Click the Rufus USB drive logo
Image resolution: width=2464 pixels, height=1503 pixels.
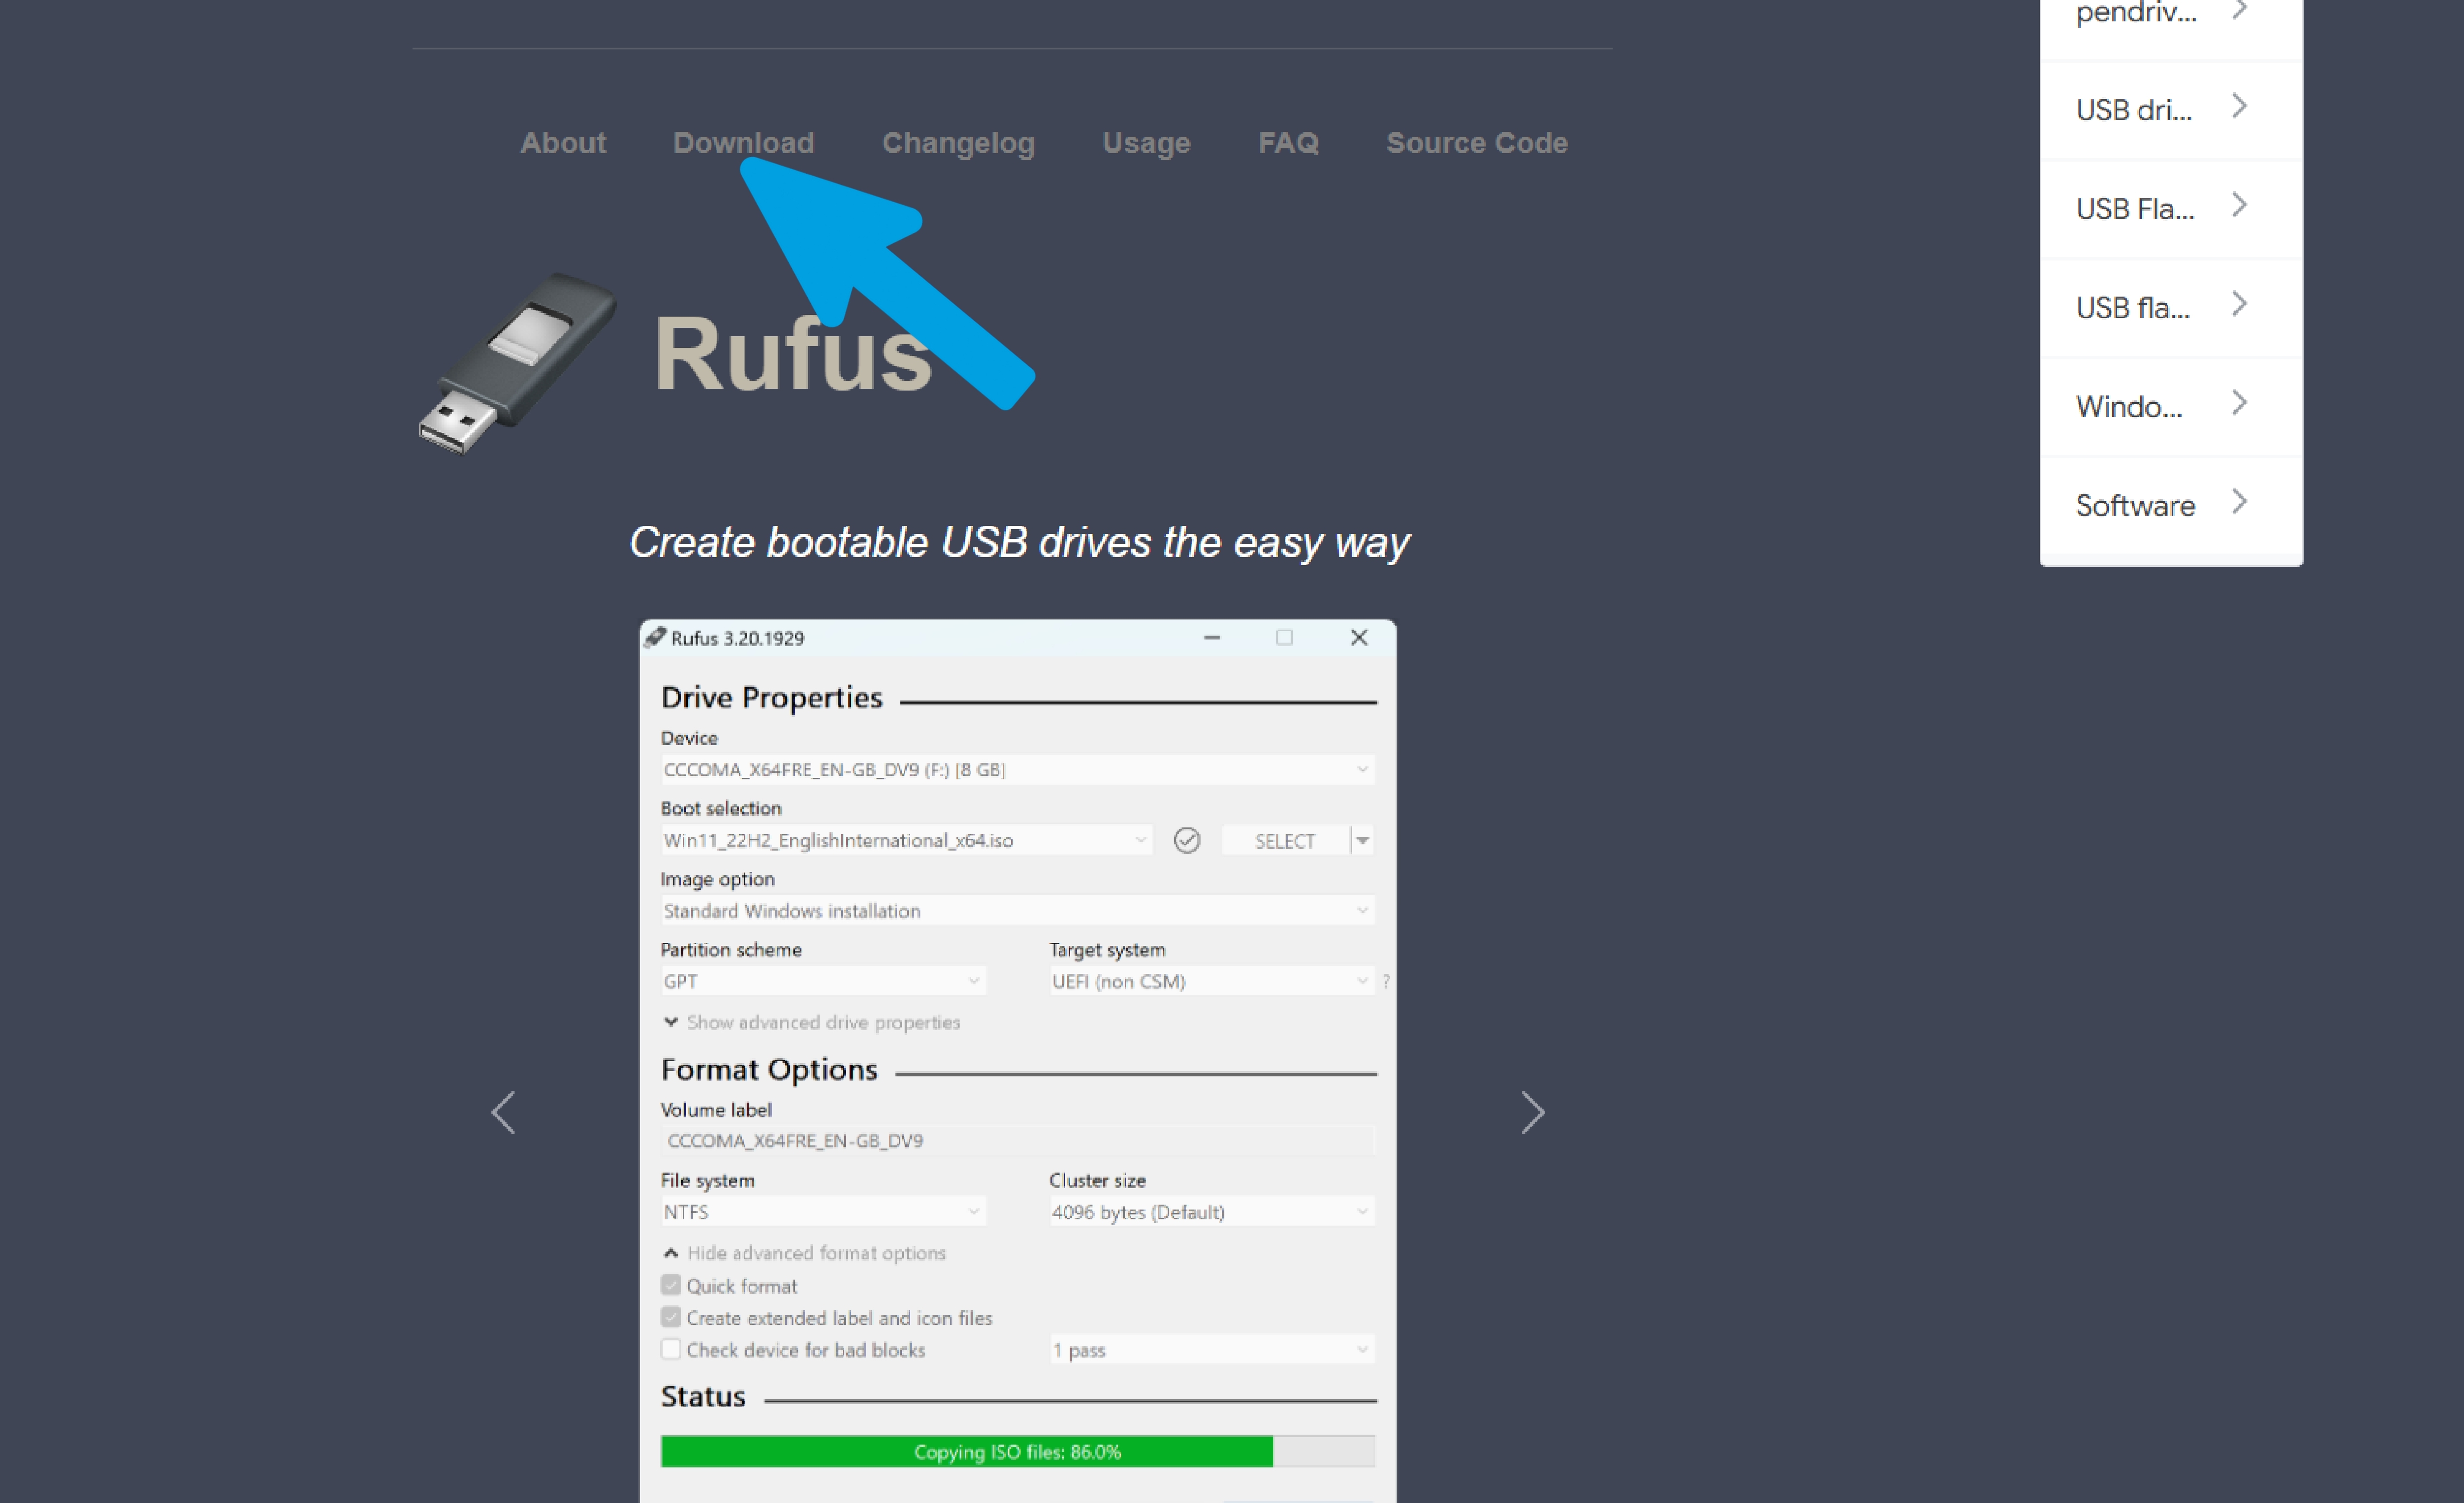[517, 363]
